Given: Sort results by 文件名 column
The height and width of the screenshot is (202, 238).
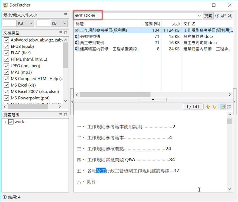Looking at the screenshot, I should click(x=207, y=24).
